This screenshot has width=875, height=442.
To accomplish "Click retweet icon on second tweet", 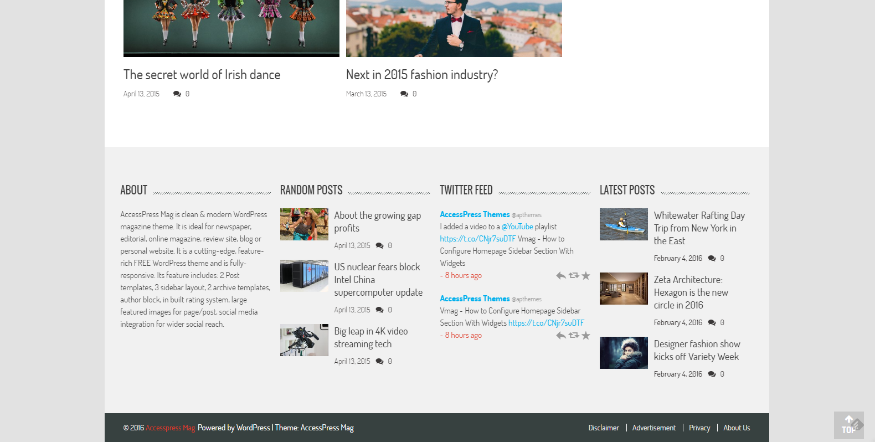I will pyautogui.click(x=573, y=335).
